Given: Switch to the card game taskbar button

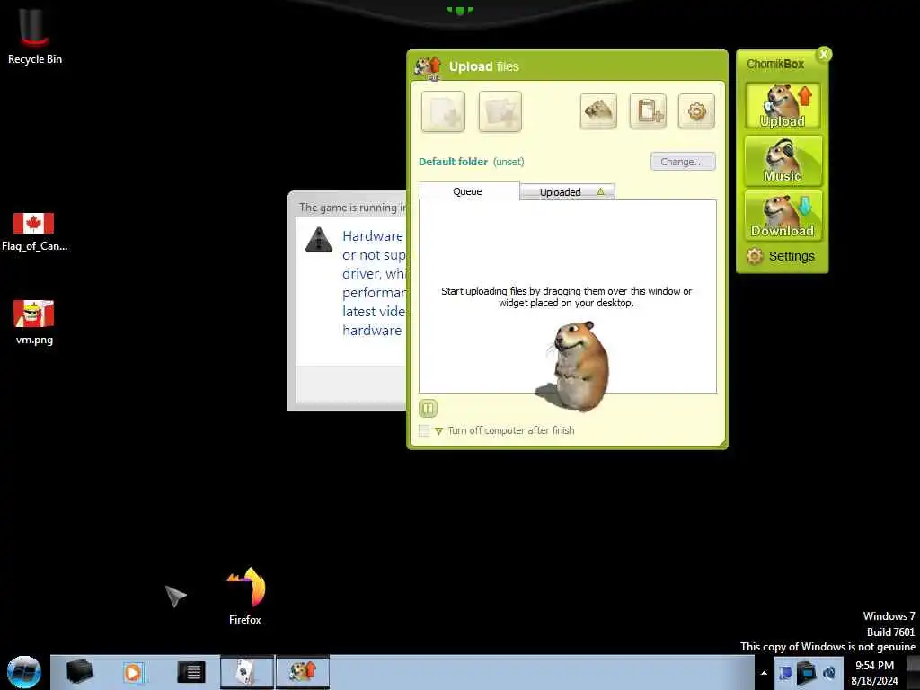Looking at the screenshot, I should tap(247, 672).
